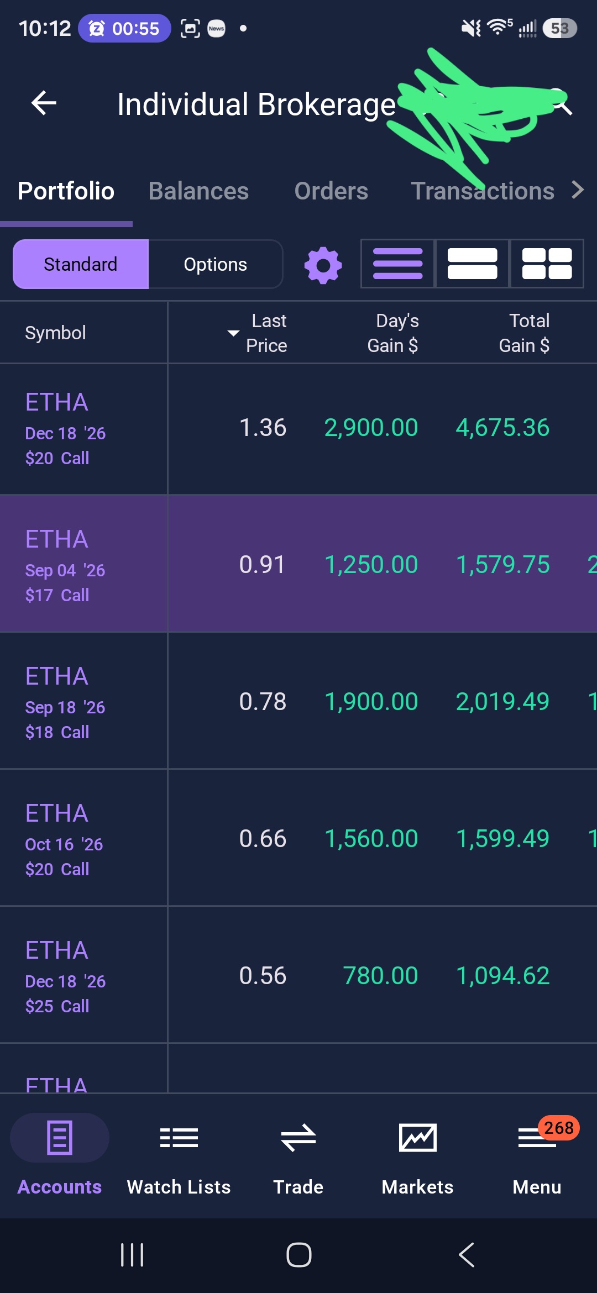
Task: Open Watch Lists in bottom navigation
Action: coord(179,1156)
